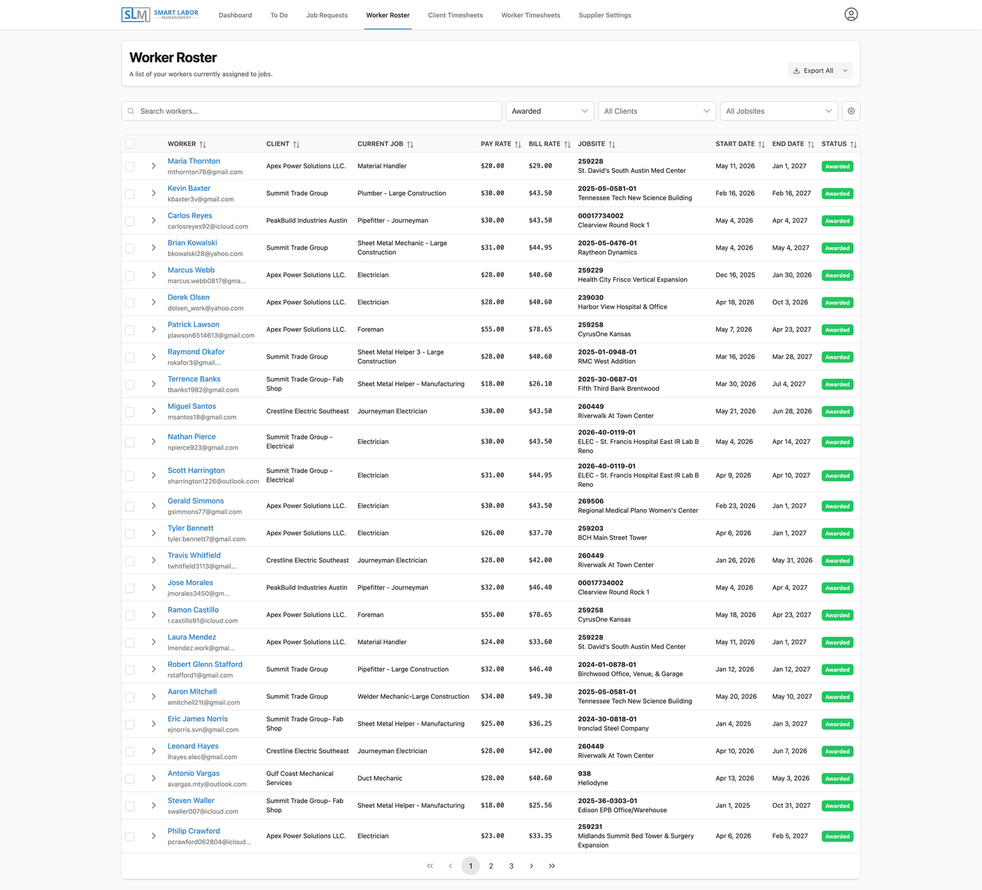Sort by Status column arrows
982x890 pixels.
(854, 144)
